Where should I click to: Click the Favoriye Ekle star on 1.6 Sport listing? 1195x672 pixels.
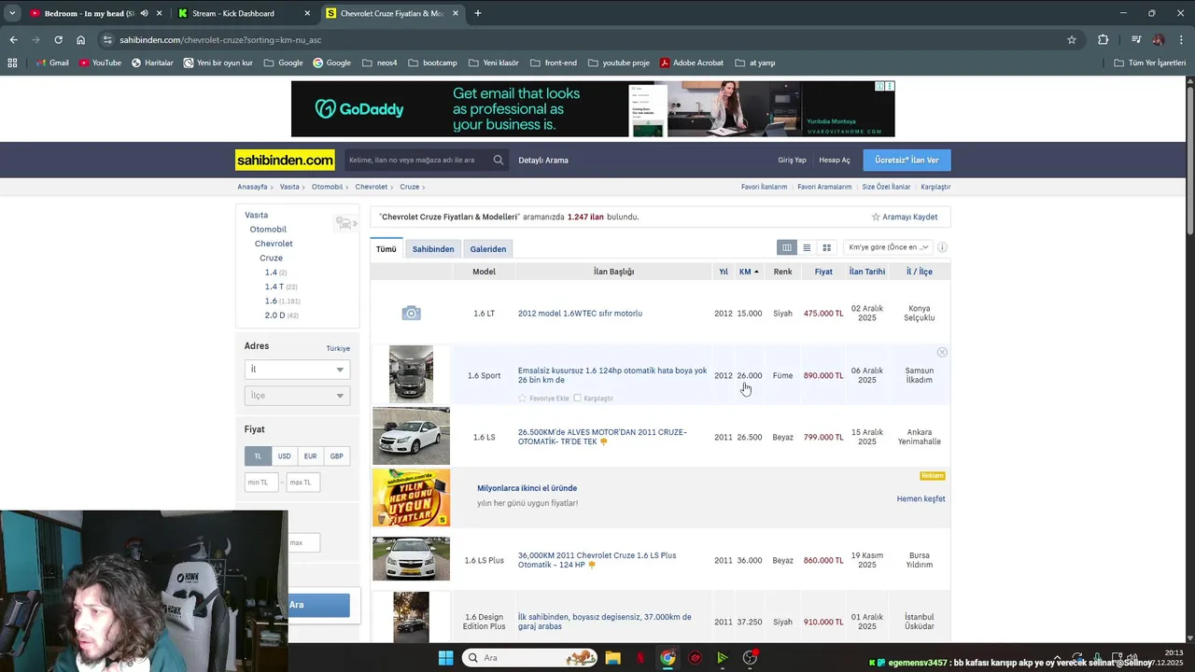522,399
